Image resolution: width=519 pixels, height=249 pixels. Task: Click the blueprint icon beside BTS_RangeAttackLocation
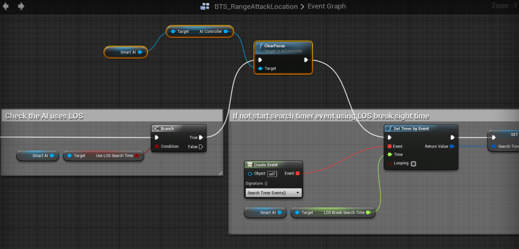205,7
